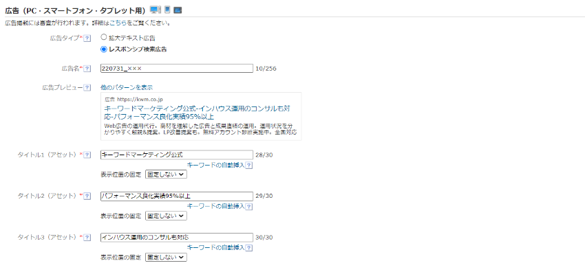Open help icon beside タイトル1（アセット）label
The image size is (585, 272).
pos(87,155)
